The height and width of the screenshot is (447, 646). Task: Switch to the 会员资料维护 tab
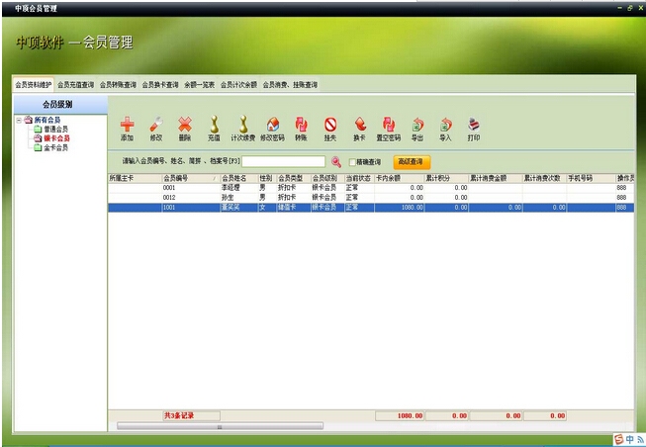click(34, 85)
